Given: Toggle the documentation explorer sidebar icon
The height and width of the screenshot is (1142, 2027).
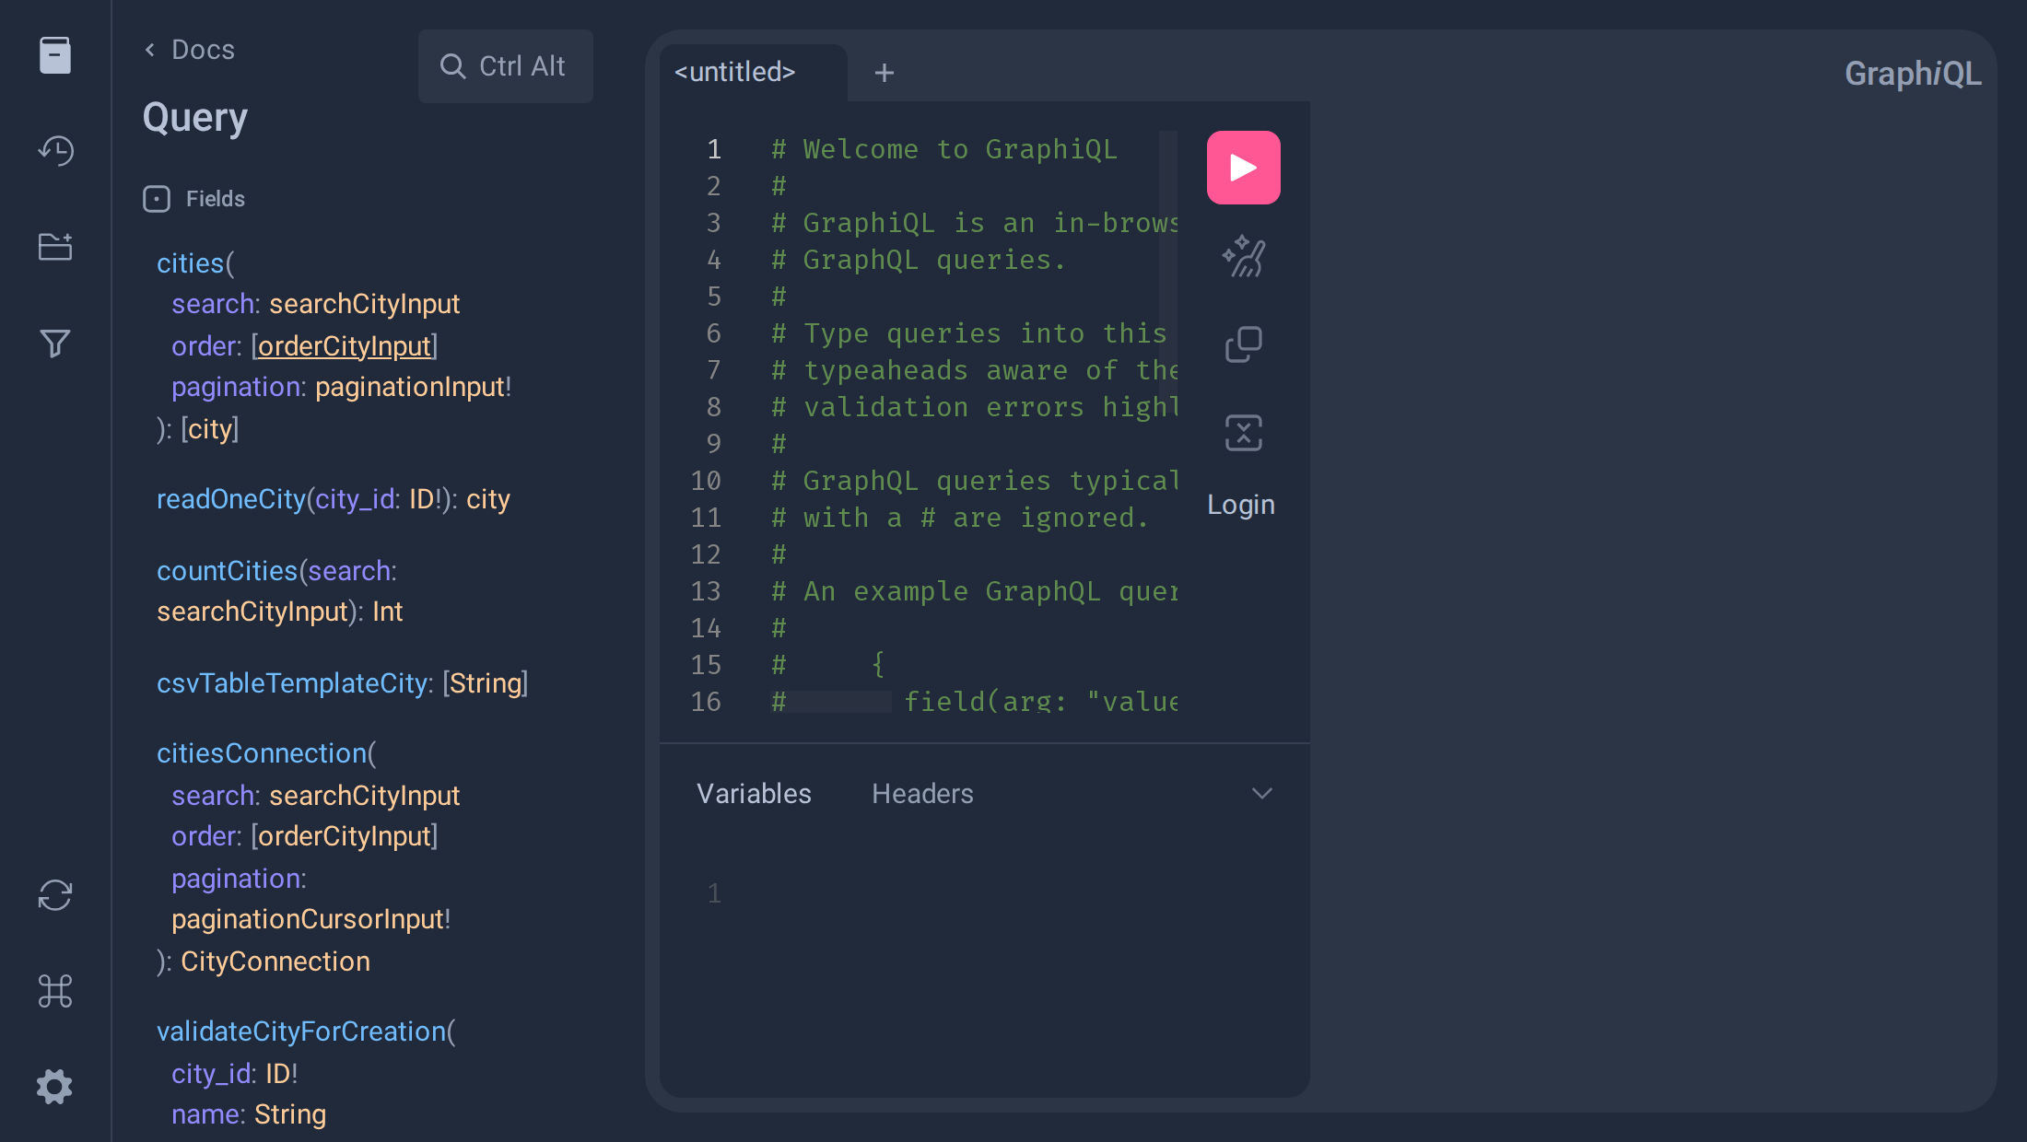Looking at the screenshot, I should [55, 55].
